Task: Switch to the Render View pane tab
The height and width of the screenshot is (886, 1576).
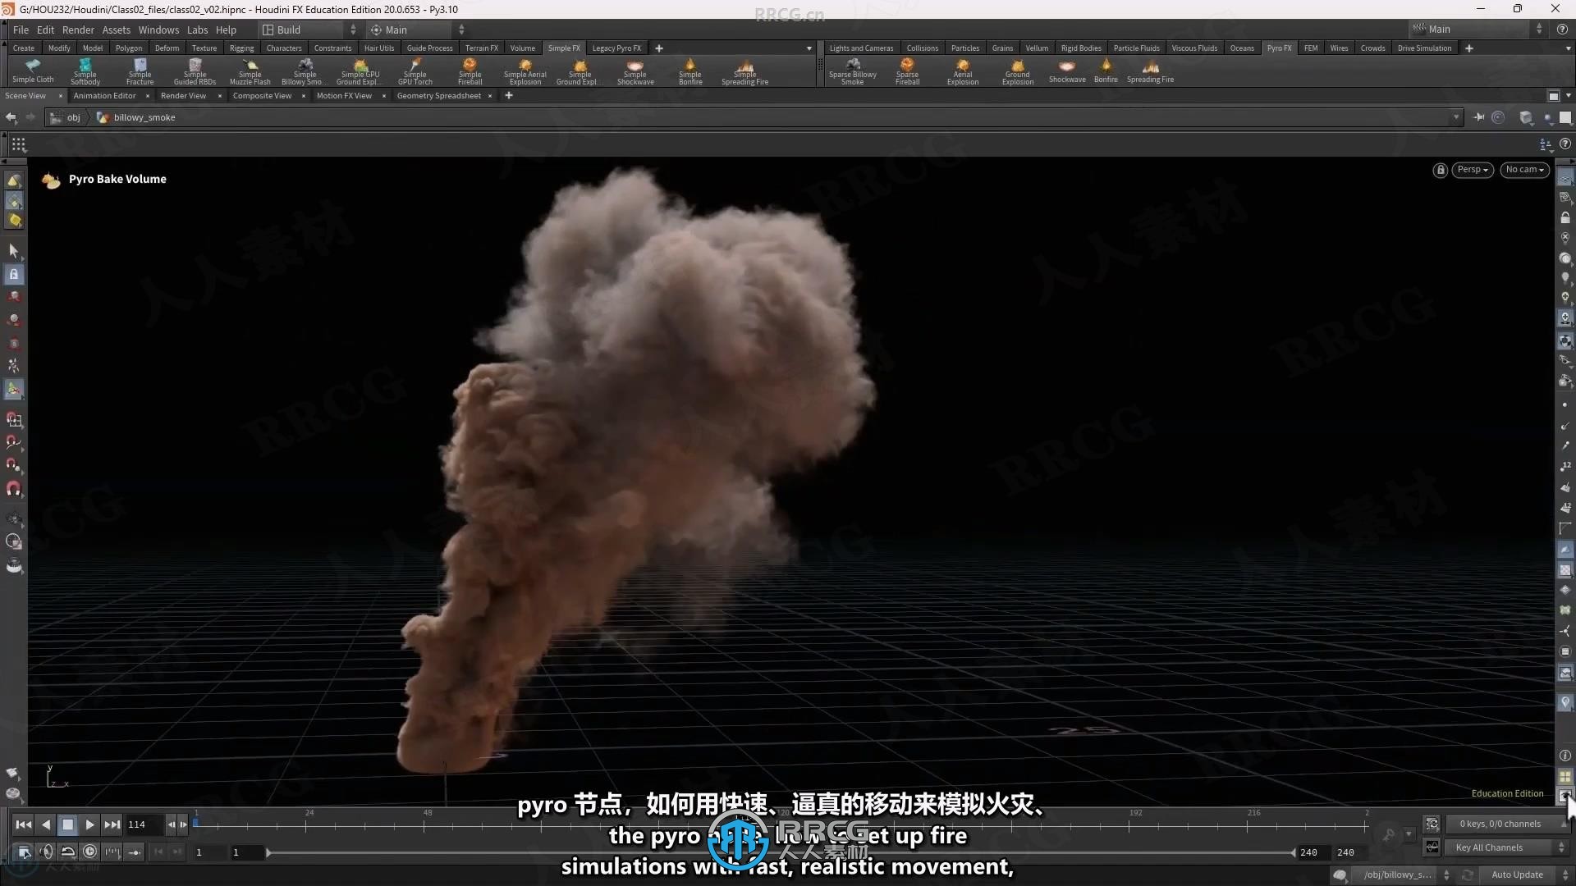Action: click(183, 96)
